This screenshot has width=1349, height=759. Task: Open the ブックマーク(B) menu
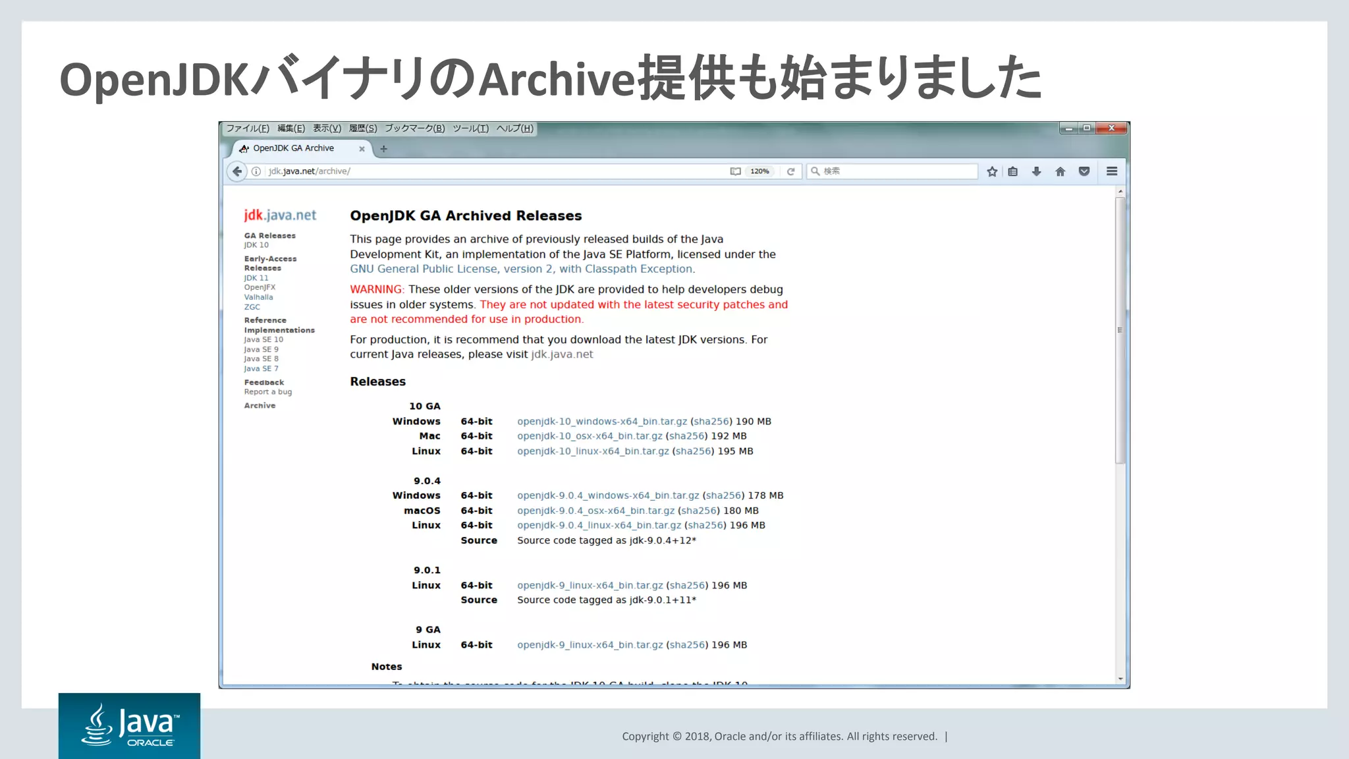415,128
